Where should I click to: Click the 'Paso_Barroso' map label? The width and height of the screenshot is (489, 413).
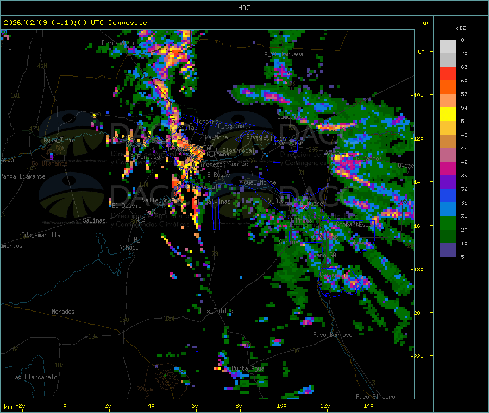(x=333, y=335)
